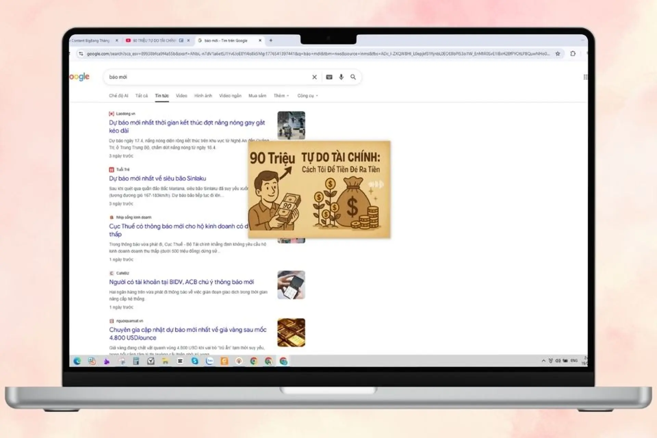Open the 'Mua sắm' results tab
The height and width of the screenshot is (438, 657).
tap(257, 96)
